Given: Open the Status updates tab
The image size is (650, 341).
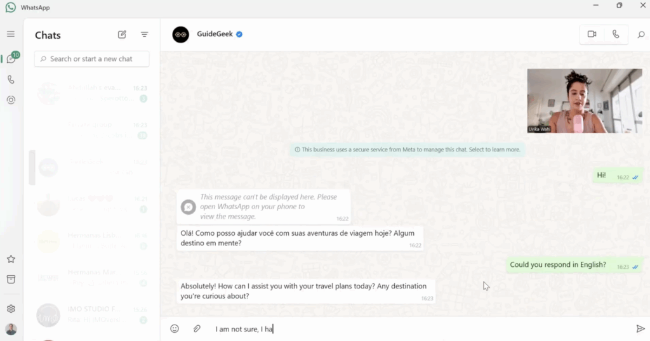Looking at the screenshot, I should pyautogui.click(x=11, y=100).
